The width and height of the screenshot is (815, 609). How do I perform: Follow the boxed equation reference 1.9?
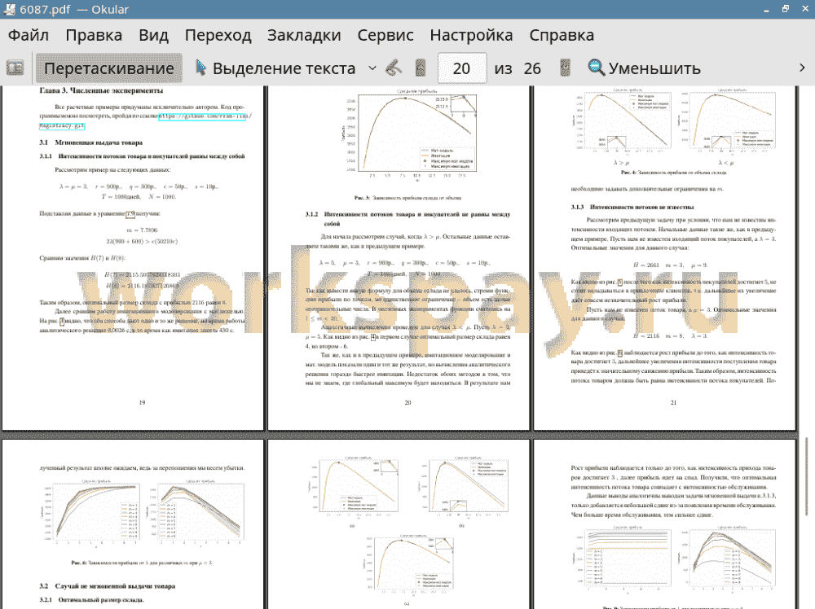(x=130, y=213)
